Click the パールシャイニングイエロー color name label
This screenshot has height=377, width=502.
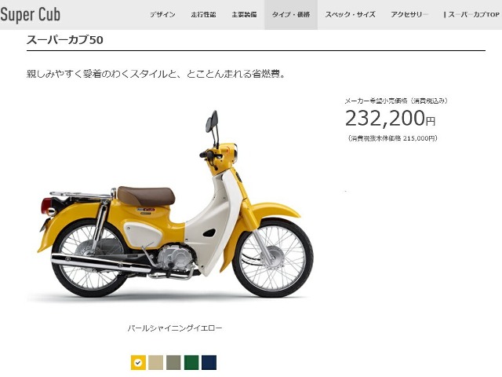(175, 328)
